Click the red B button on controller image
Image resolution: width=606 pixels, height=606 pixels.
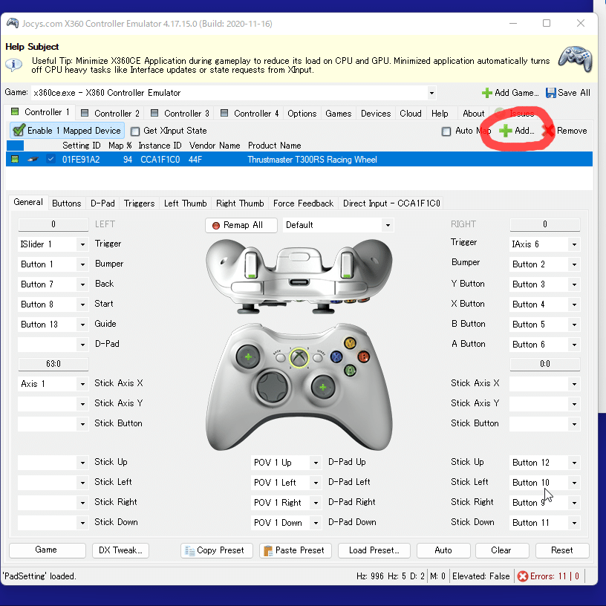tap(363, 356)
